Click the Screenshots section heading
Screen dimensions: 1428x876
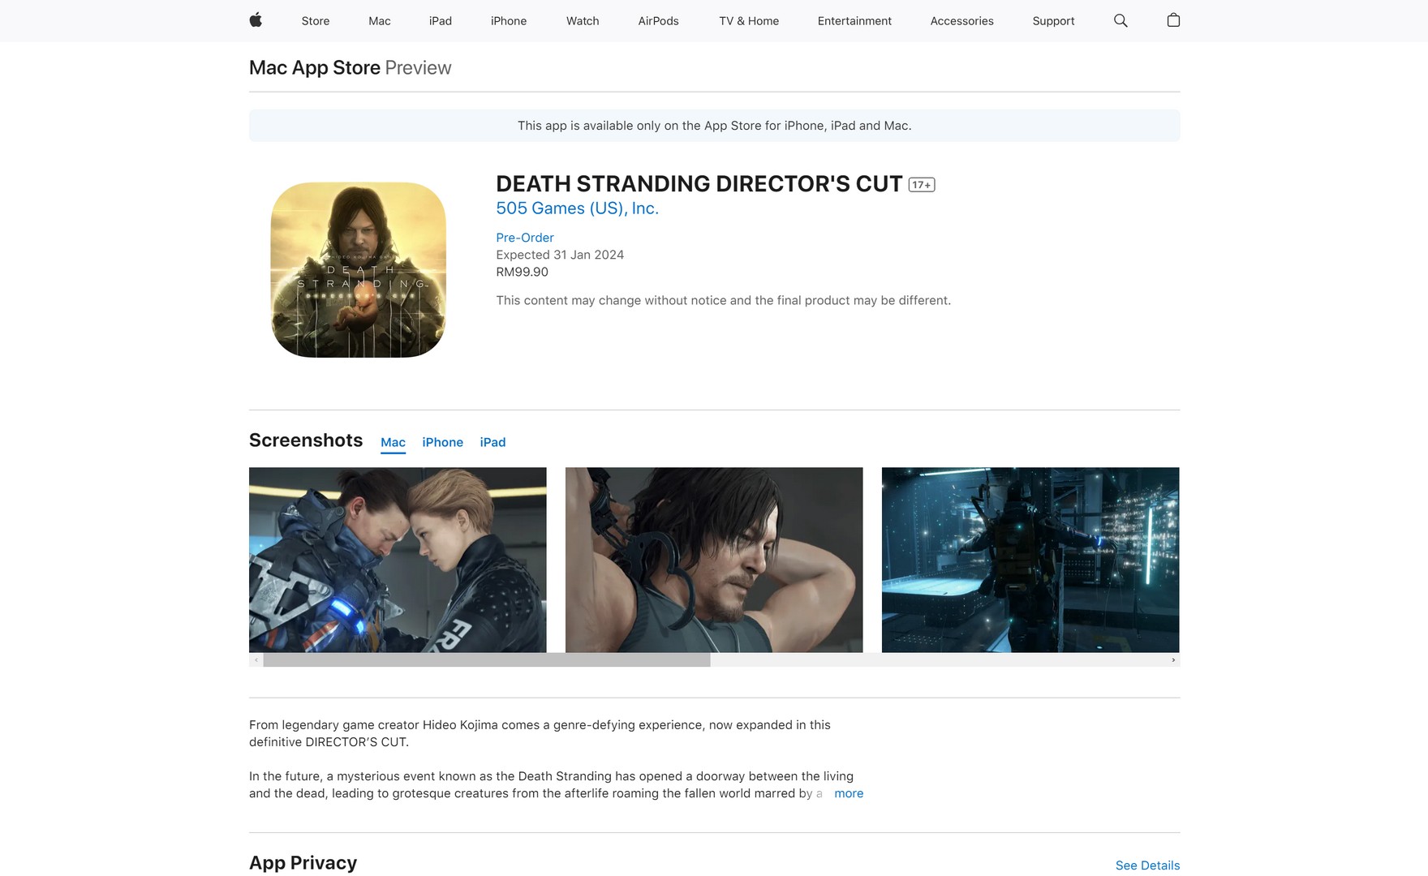click(x=306, y=440)
